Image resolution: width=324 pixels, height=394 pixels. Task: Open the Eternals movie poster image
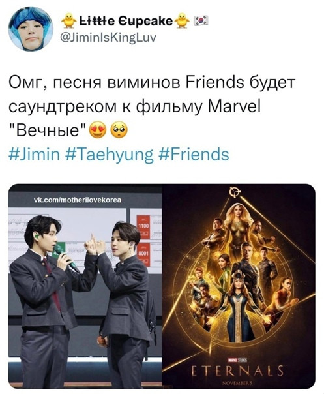(239, 286)
